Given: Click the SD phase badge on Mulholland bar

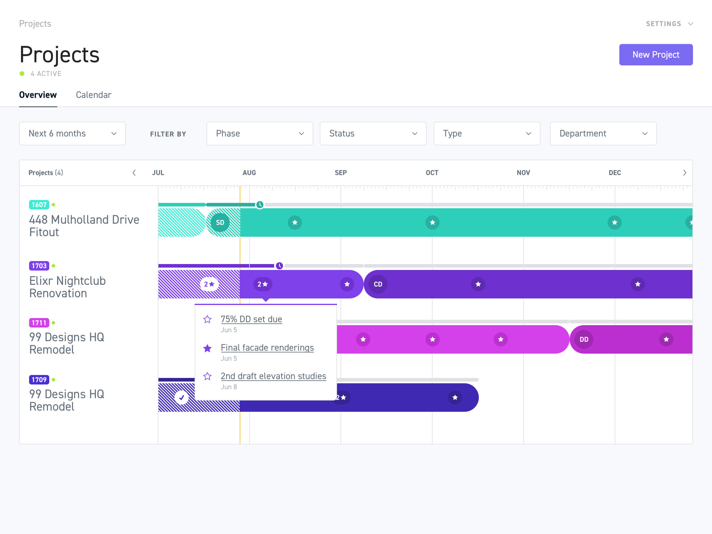Looking at the screenshot, I should point(220,223).
